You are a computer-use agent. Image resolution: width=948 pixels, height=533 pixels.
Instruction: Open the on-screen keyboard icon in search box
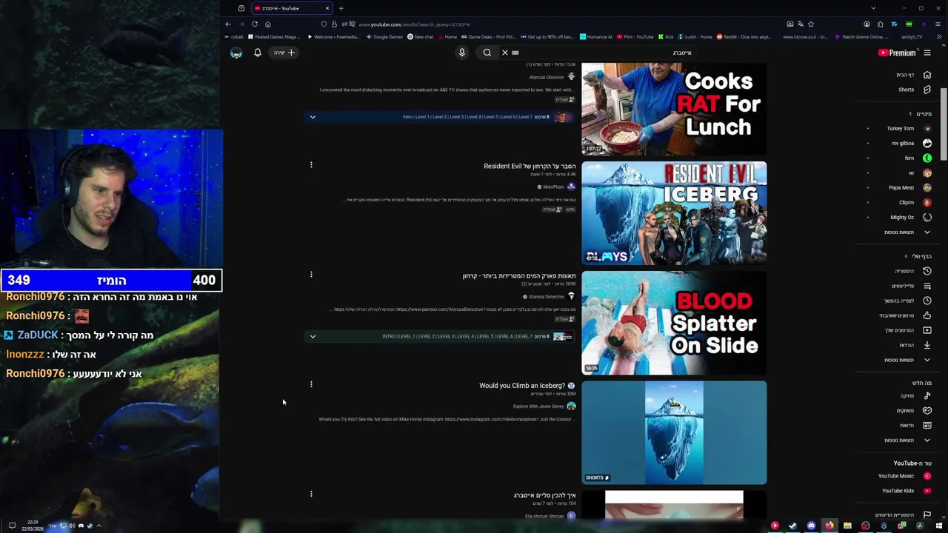515,53
